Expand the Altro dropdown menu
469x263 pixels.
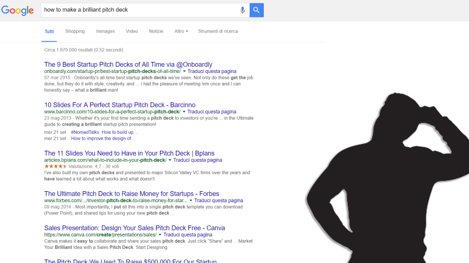[x=181, y=32]
